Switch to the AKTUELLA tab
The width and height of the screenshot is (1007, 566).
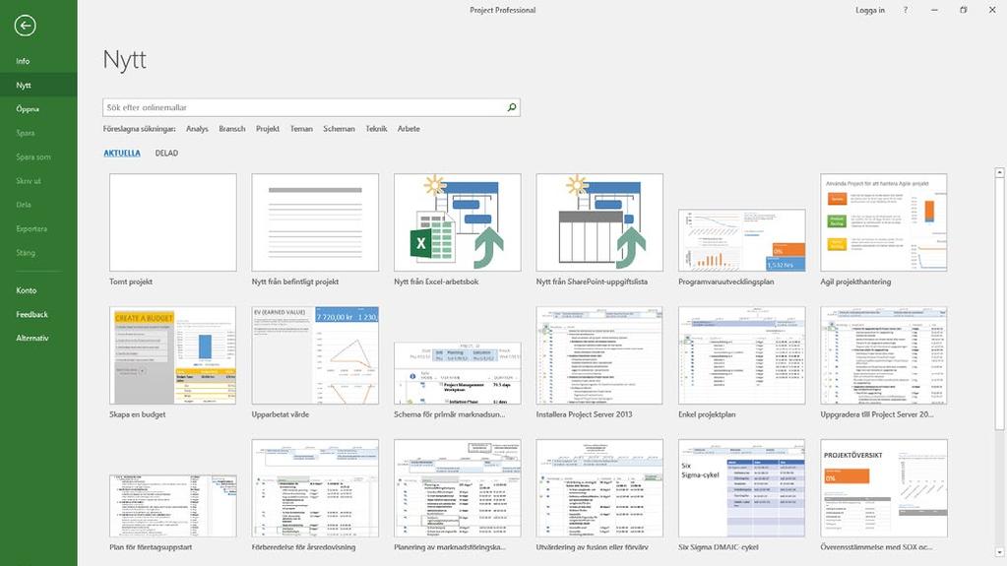(122, 153)
